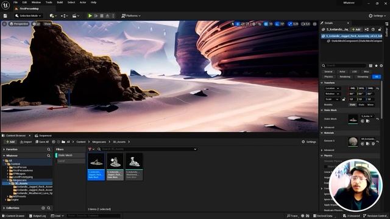Image resolution: width=390 pixels, height=219 pixels.
Task: Open the Location type dropdown
Action: tap(332, 88)
